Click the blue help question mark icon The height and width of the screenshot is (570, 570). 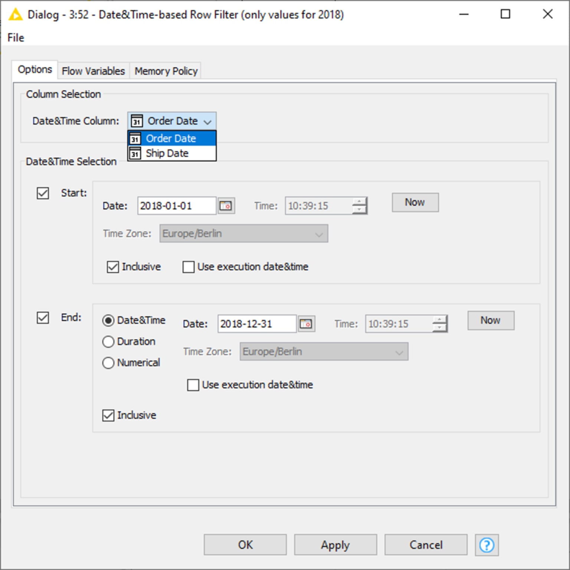(487, 545)
